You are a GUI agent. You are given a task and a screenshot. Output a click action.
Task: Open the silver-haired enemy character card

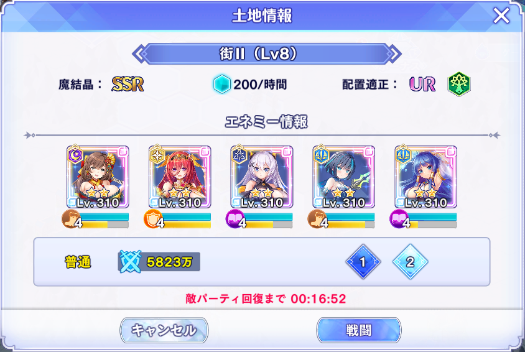[262, 177]
